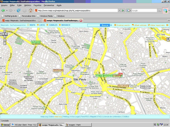Screen dimensions: 170x127
Task: Go to Home with the house icon
Action: [30, 10]
